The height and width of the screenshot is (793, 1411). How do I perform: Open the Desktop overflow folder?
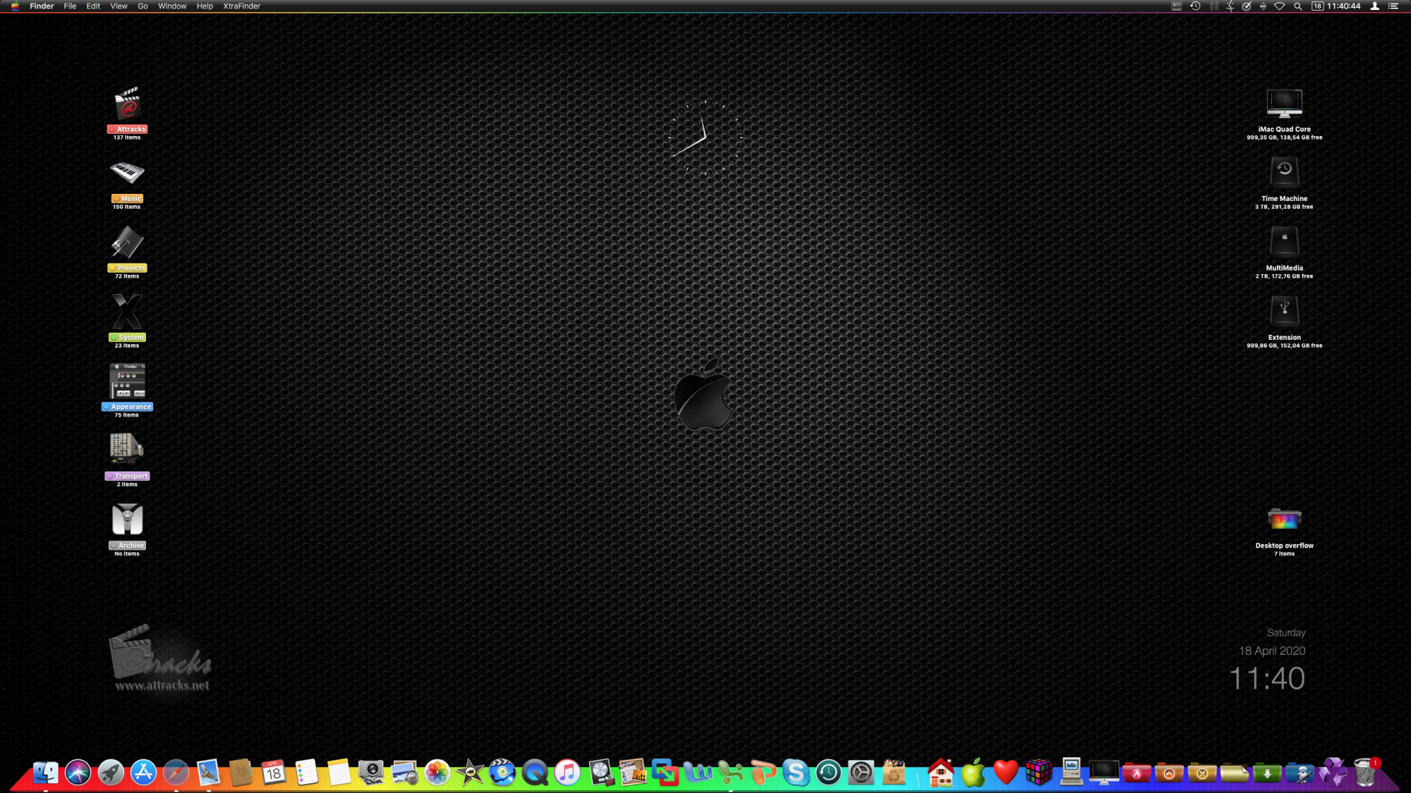pos(1284,520)
